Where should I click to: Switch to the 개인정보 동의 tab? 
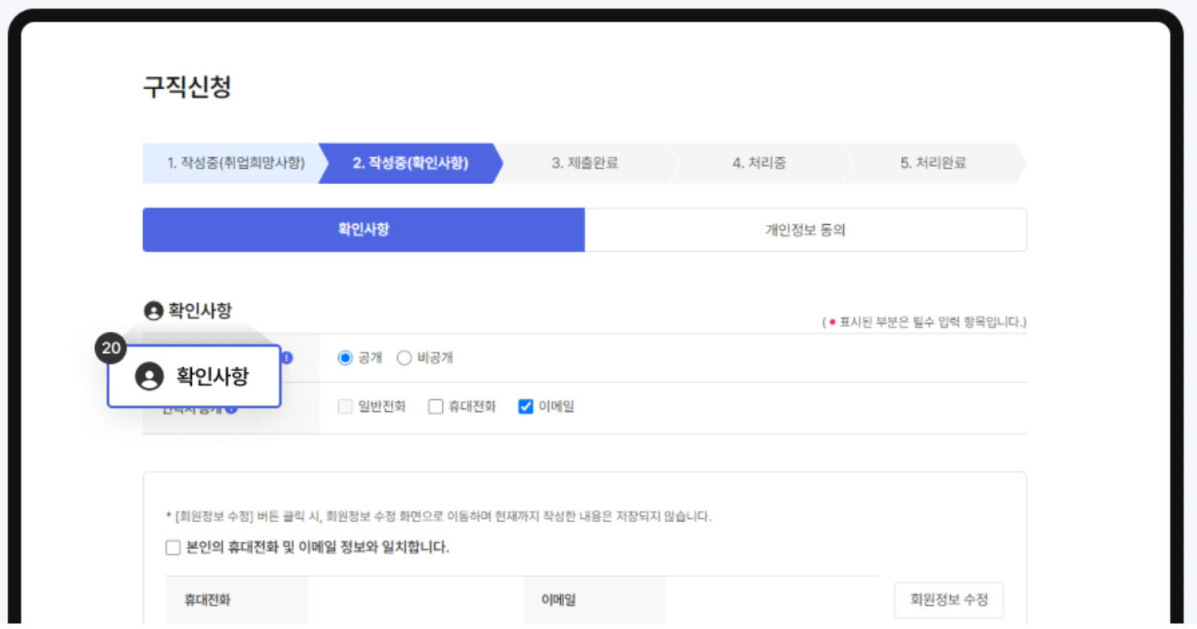[x=806, y=230]
